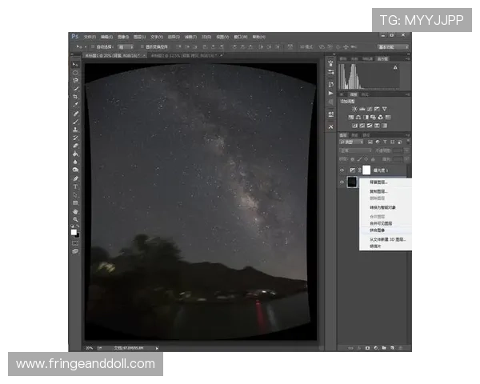
Task: Select the Hand tool
Action: click(76, 211)
